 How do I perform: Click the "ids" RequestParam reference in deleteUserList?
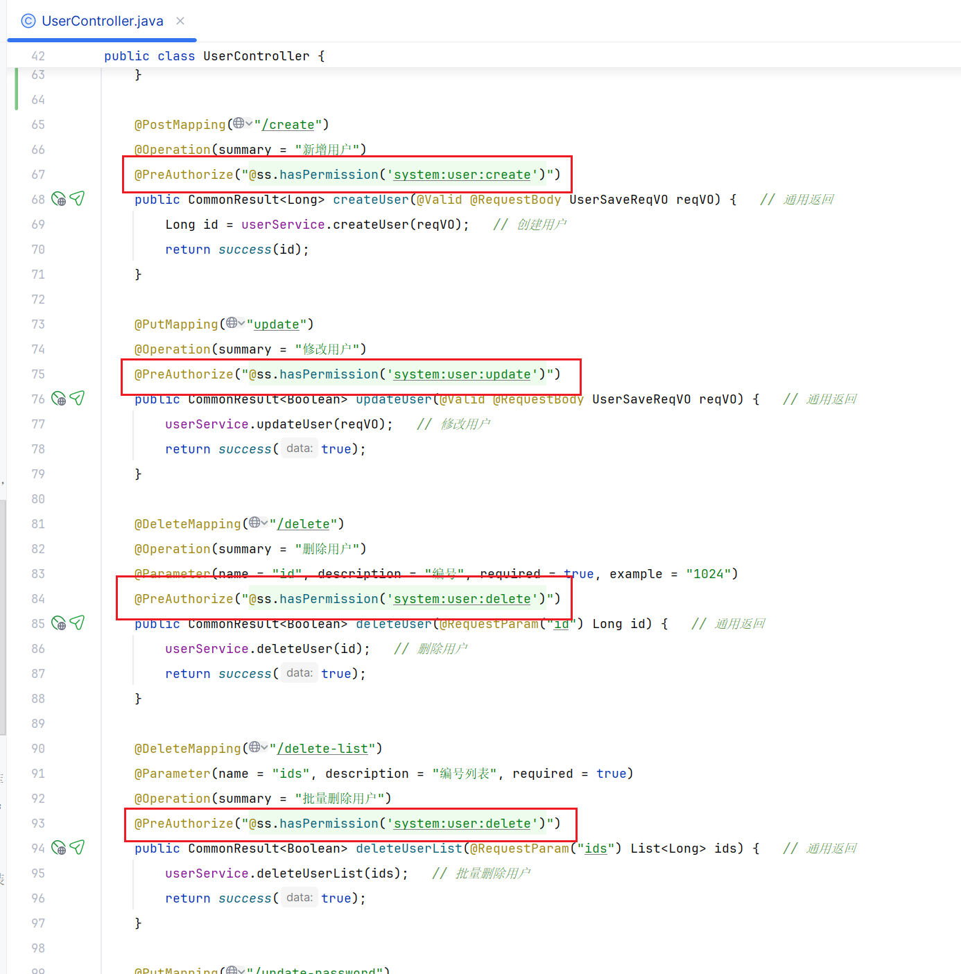(x=596, y=849)
